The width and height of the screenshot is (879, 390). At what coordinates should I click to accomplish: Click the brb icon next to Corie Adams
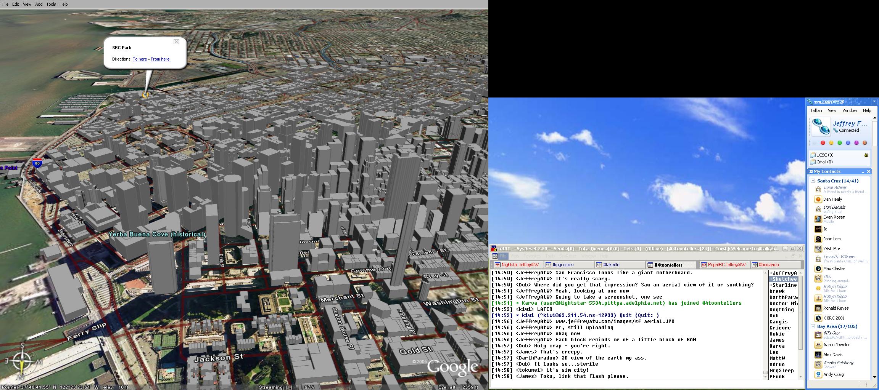[x=818, y=189]
